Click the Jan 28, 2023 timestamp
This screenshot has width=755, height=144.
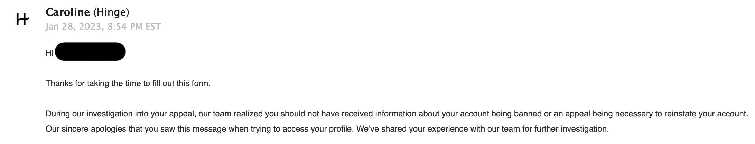74,27
